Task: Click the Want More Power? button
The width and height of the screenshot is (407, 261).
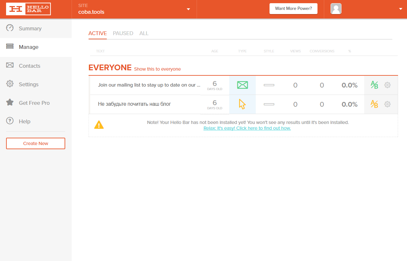Action: point(294,9)
